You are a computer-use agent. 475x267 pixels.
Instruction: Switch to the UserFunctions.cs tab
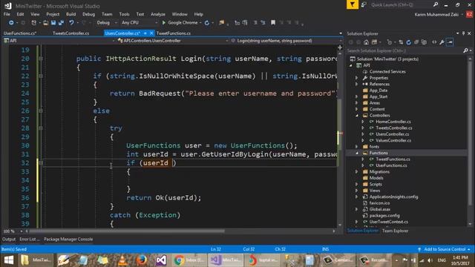click(20, 33)
